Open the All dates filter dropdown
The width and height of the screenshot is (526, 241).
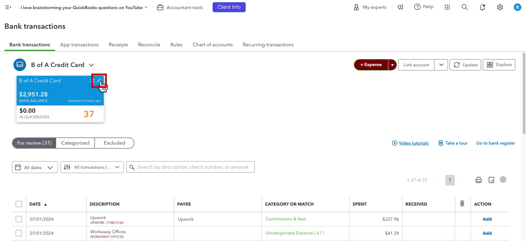(35, 167)
